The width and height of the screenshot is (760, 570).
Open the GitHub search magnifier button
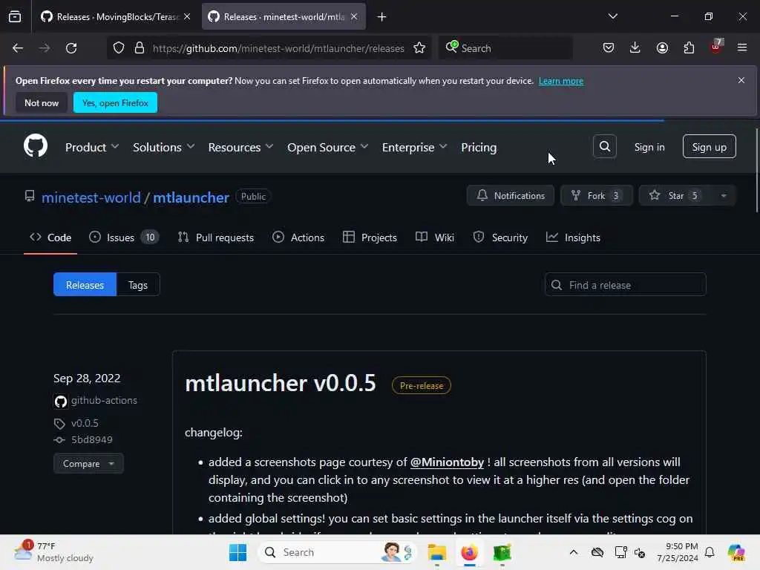point(604,146)
